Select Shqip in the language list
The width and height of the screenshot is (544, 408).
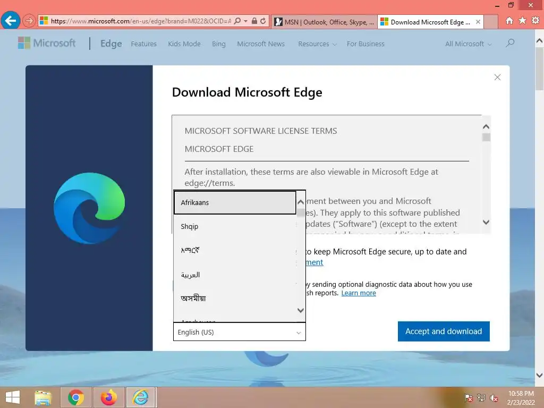click(x=235, y=226)
